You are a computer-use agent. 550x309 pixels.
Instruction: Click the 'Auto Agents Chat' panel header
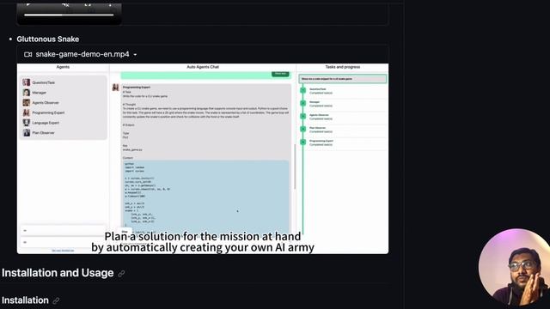(x=203, y=67)
